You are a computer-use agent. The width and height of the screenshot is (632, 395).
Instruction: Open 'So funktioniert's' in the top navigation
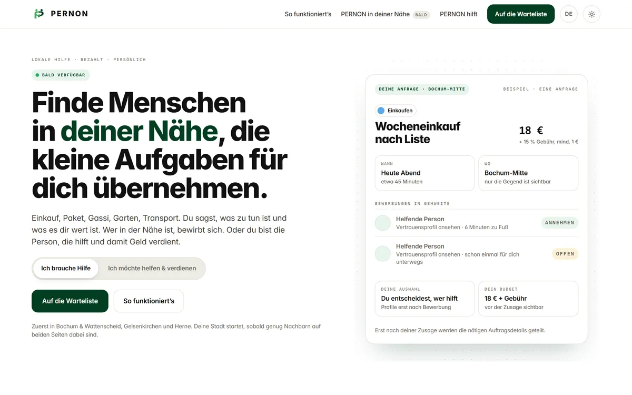click(308, 14)
